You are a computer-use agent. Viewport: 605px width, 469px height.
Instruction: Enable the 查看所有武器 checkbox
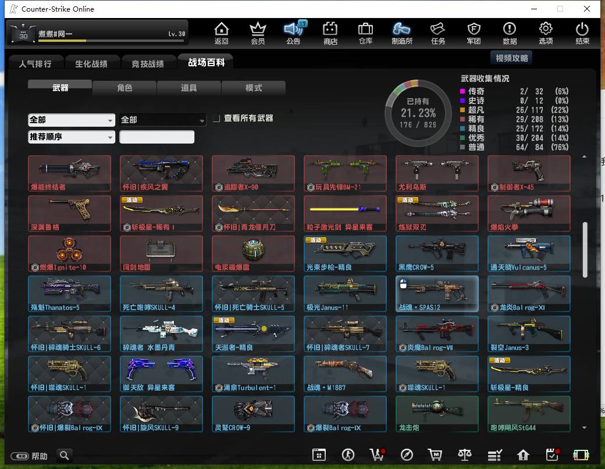(x=216, y=119)
